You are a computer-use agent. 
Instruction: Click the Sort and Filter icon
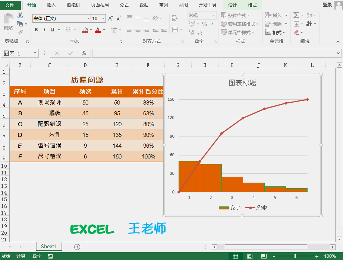[309, 15]
